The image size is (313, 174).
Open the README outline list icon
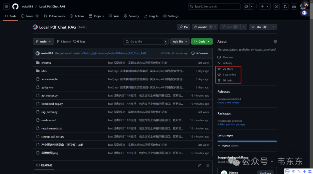(x=208, y=165)
